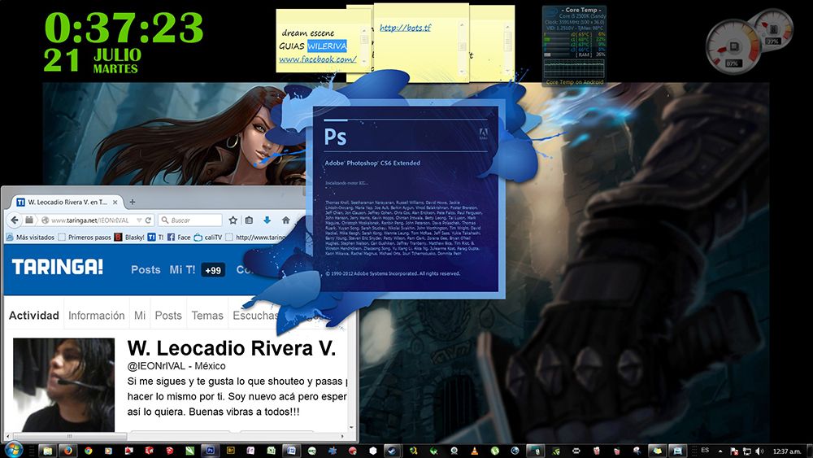
Task: Open Firefox downloads arrow
Action: pos(267,220)
